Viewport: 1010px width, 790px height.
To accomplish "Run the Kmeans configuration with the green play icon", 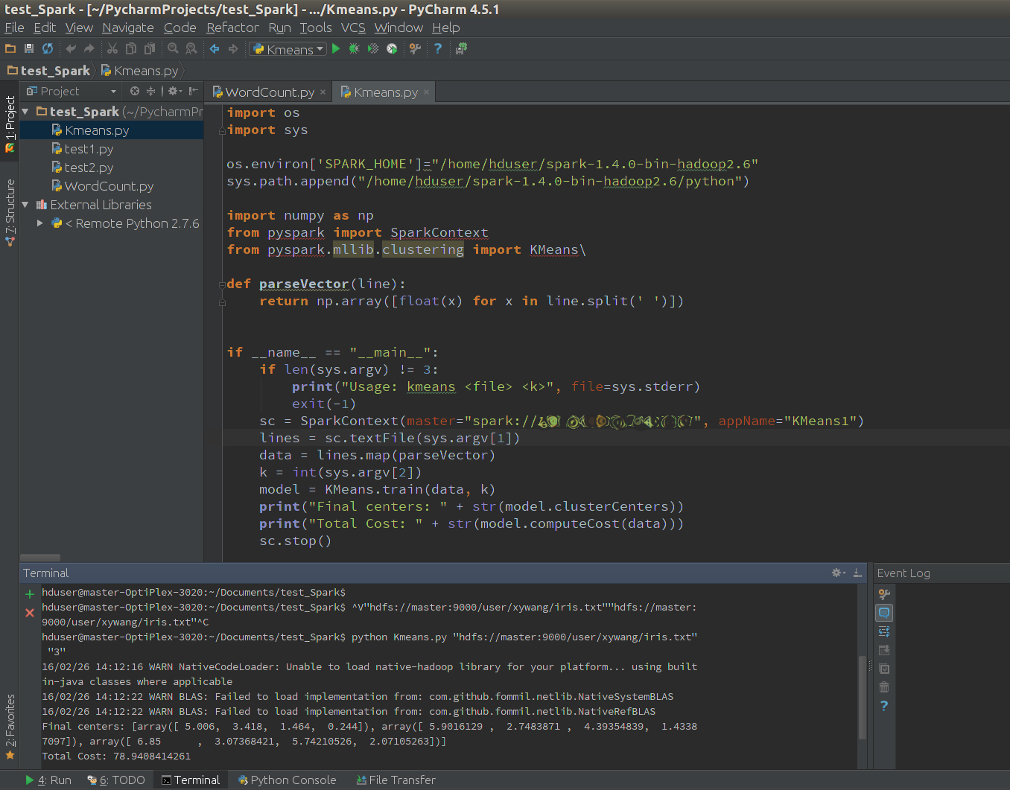I will click(x=336, y=48).
